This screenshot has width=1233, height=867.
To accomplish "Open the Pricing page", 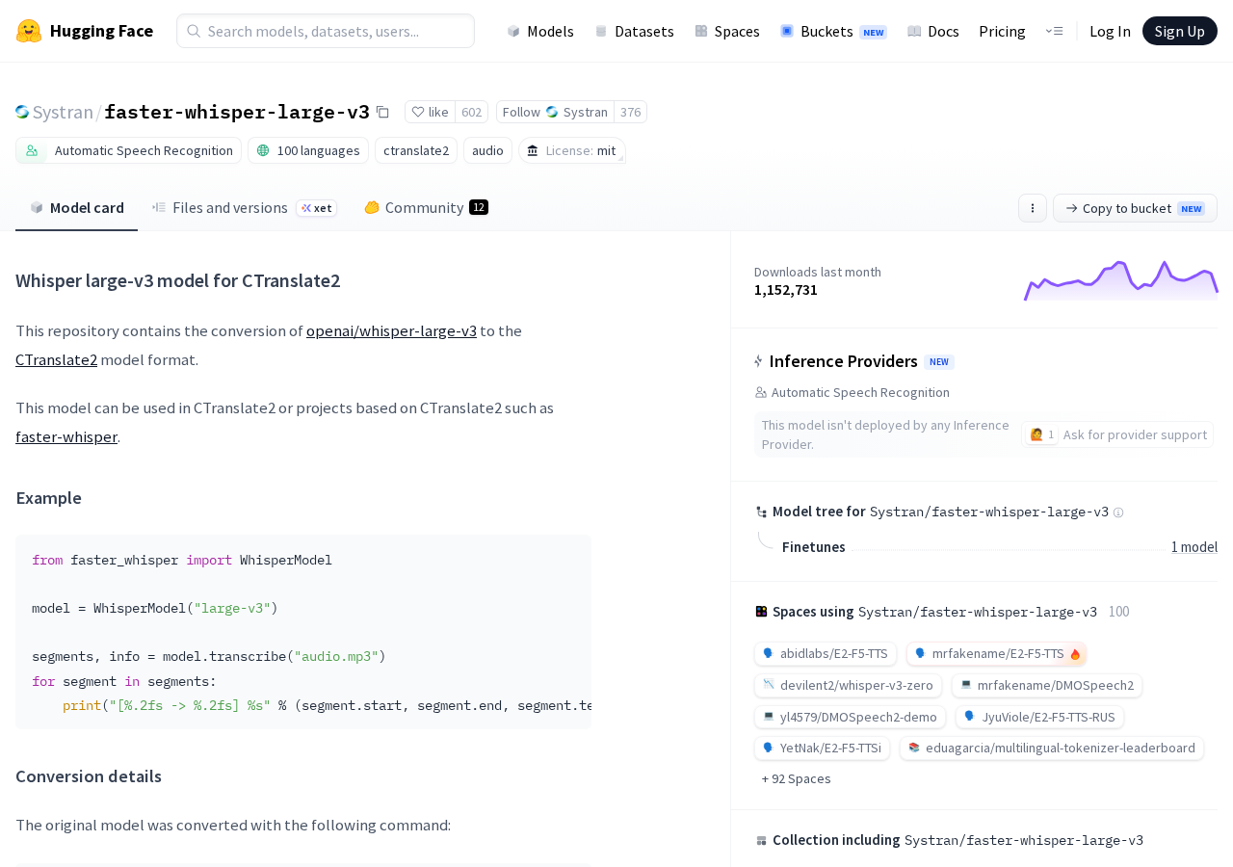I will tap(1002, 31).
